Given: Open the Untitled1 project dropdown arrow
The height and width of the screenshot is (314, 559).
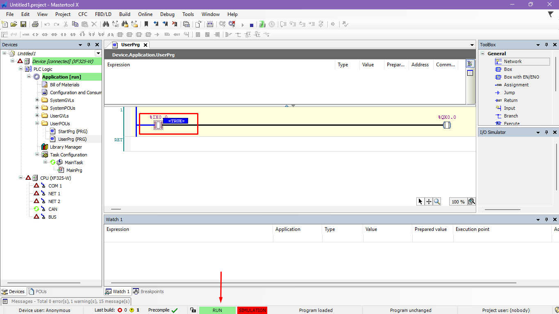Looking at the screenshot, I should (98, 53).
